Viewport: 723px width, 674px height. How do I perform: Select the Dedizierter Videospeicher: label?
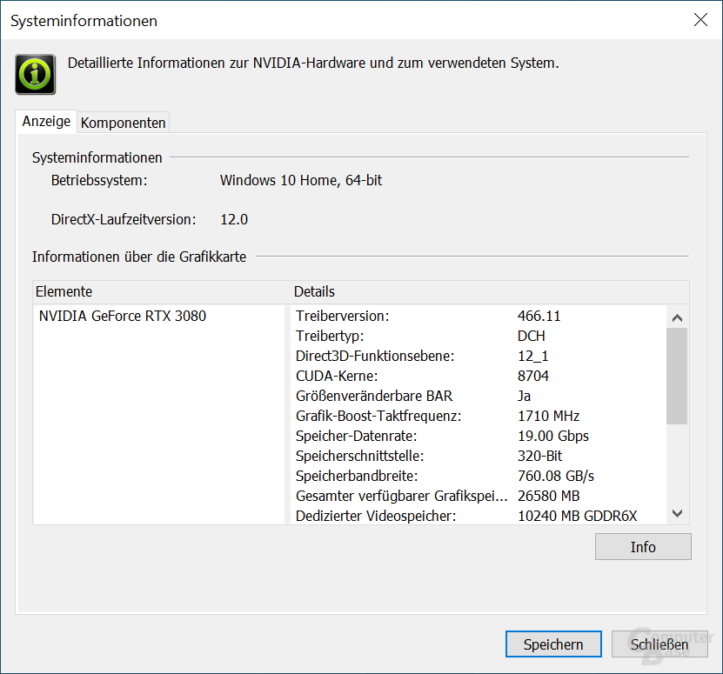(376, 516)
